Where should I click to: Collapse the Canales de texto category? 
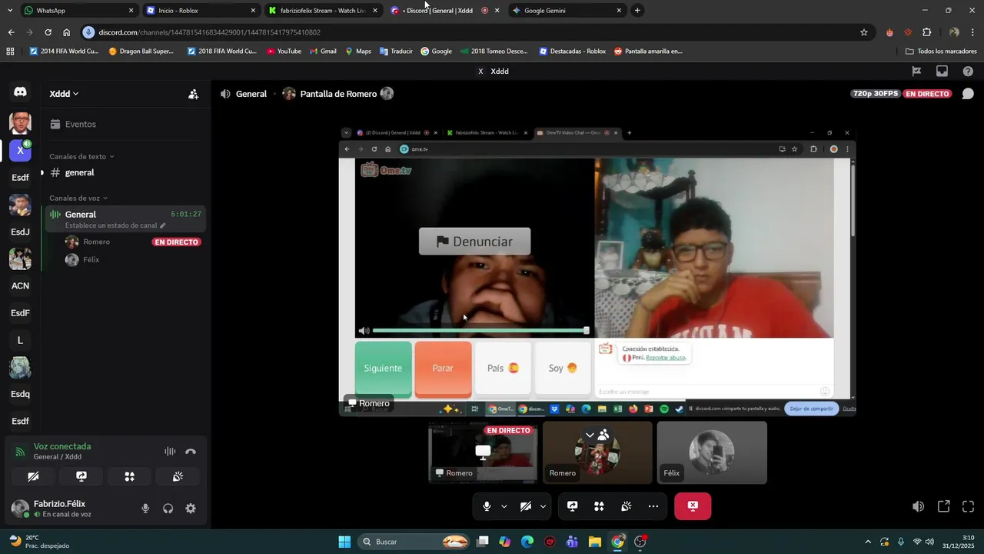(x=81, y=156)
